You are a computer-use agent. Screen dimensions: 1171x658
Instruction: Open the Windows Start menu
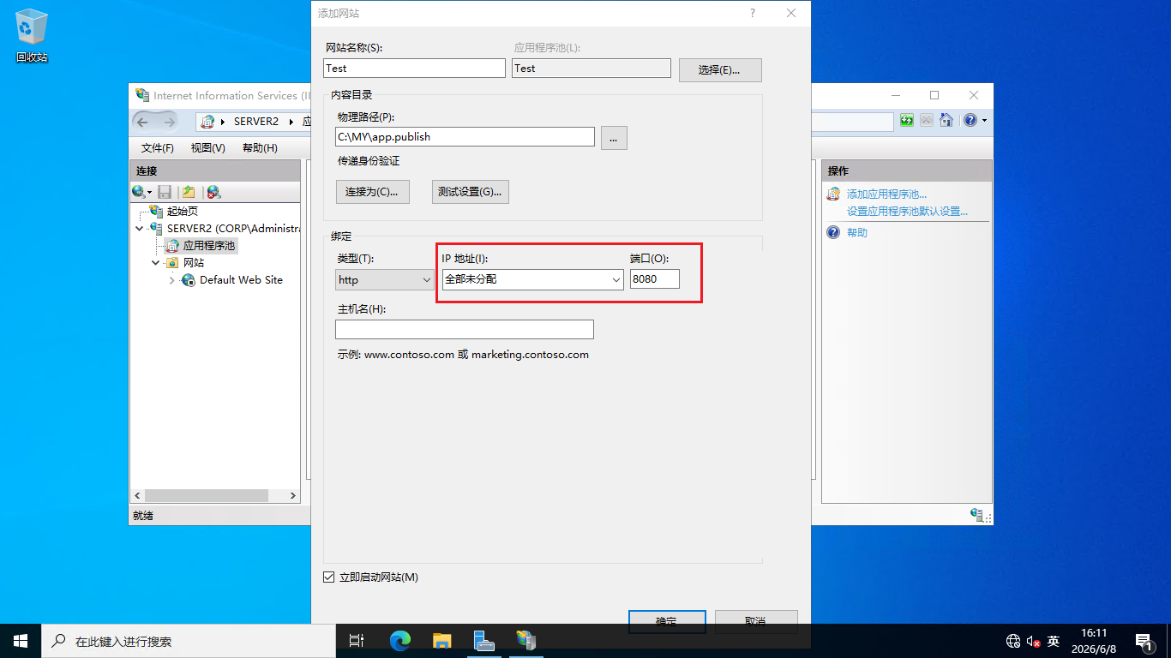[x=21, y=641]
